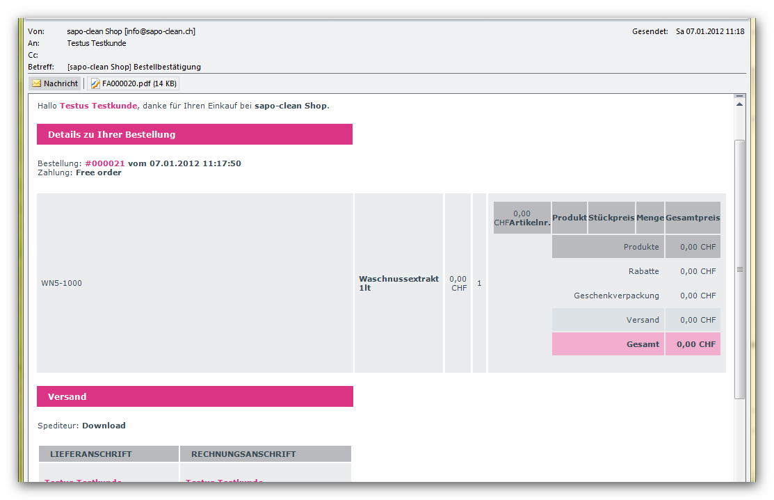Click recipient Testus Testkunde in An field
The image size is (774, 500).
[96, 43]
